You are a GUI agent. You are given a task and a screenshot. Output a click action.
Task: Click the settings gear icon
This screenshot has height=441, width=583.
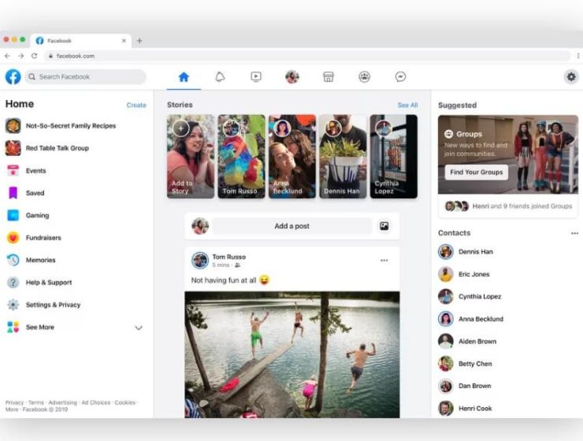click(x=571, y=77)
